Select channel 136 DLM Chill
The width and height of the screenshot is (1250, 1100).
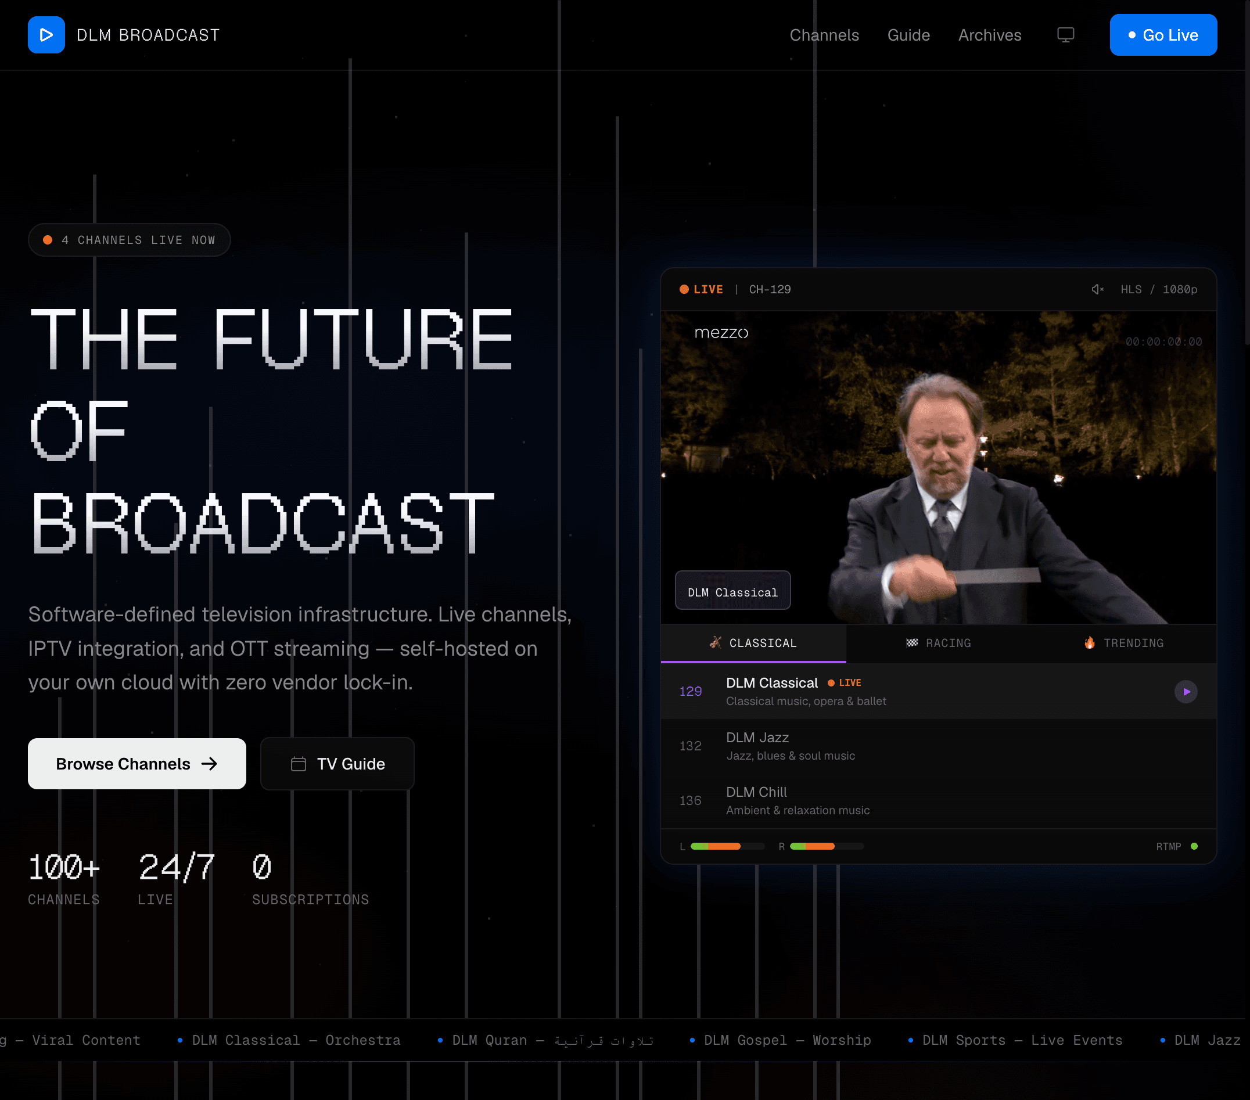[939, 800]
